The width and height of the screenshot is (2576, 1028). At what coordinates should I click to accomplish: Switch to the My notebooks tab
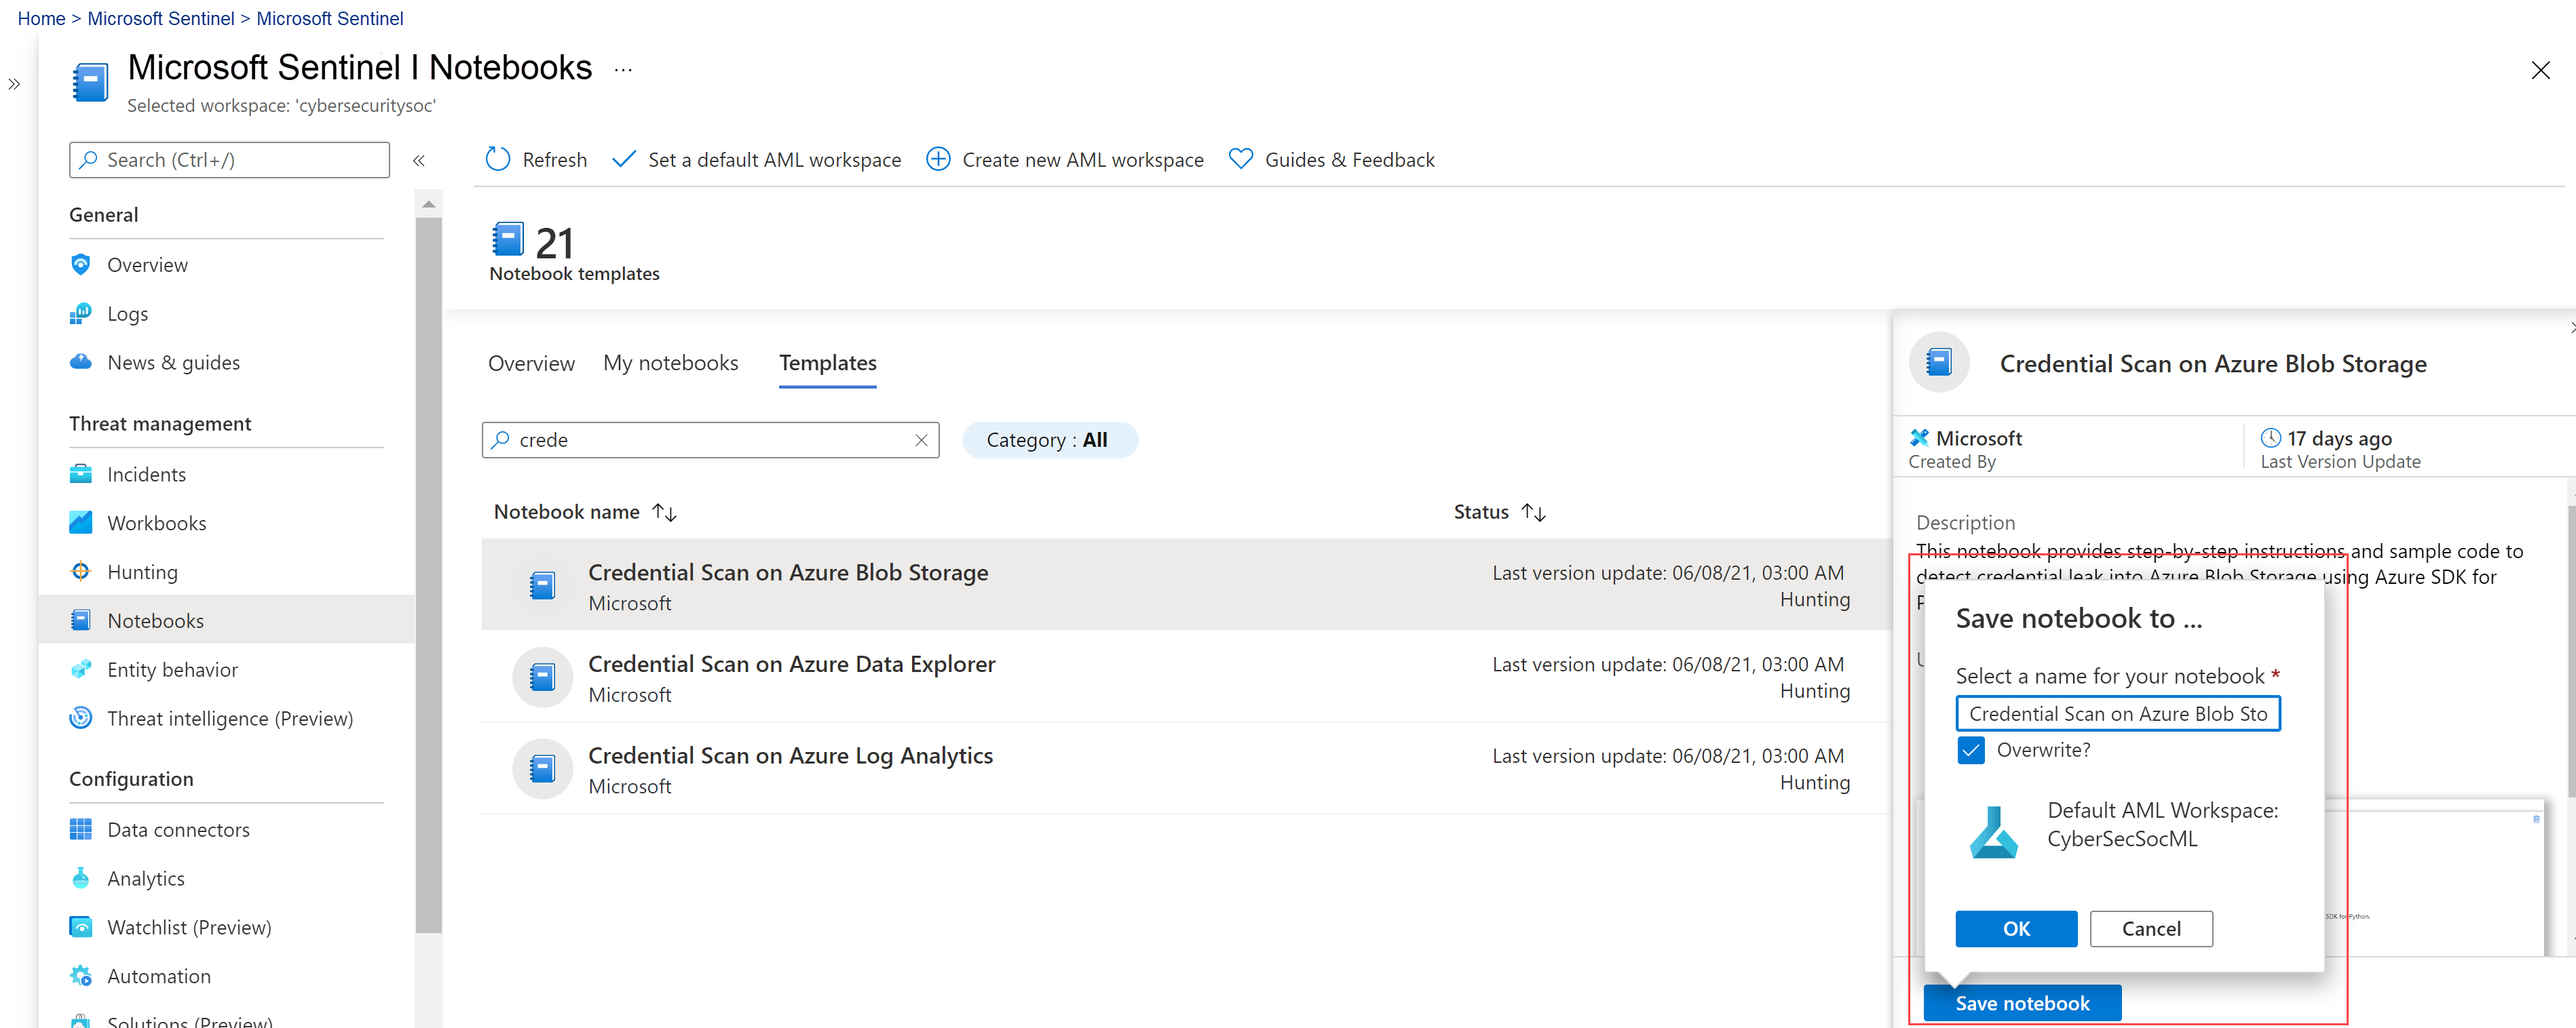click(x=670, y=363)
